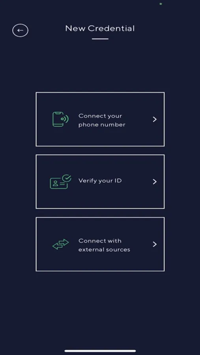Tap the home indicator bar at bottom
The image size is (200, 355).
pos(100,351)
